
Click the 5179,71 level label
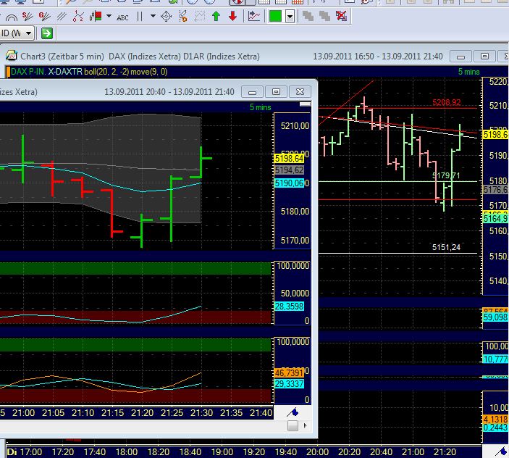click(446, 175)
